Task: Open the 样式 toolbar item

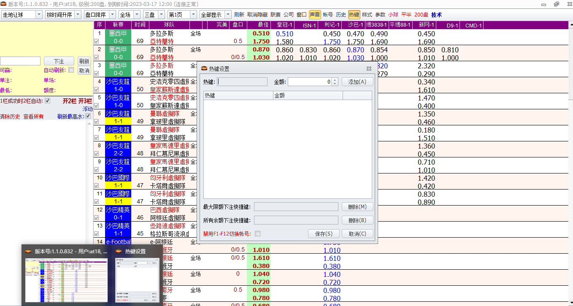Action: pyautogui.click(x=367, y=14)
